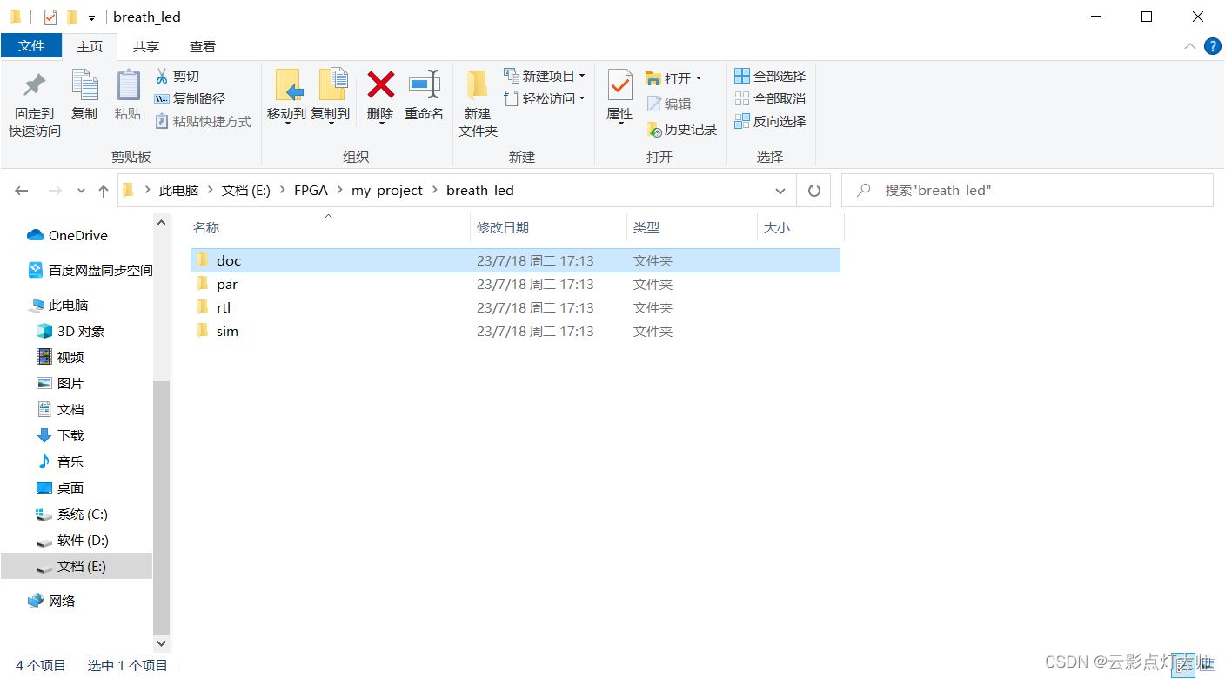Image resolution: width=1225 pixels, height=679 pixels.
Task: Open 3D 对象 in navigation pane
Action: (70, 331)
